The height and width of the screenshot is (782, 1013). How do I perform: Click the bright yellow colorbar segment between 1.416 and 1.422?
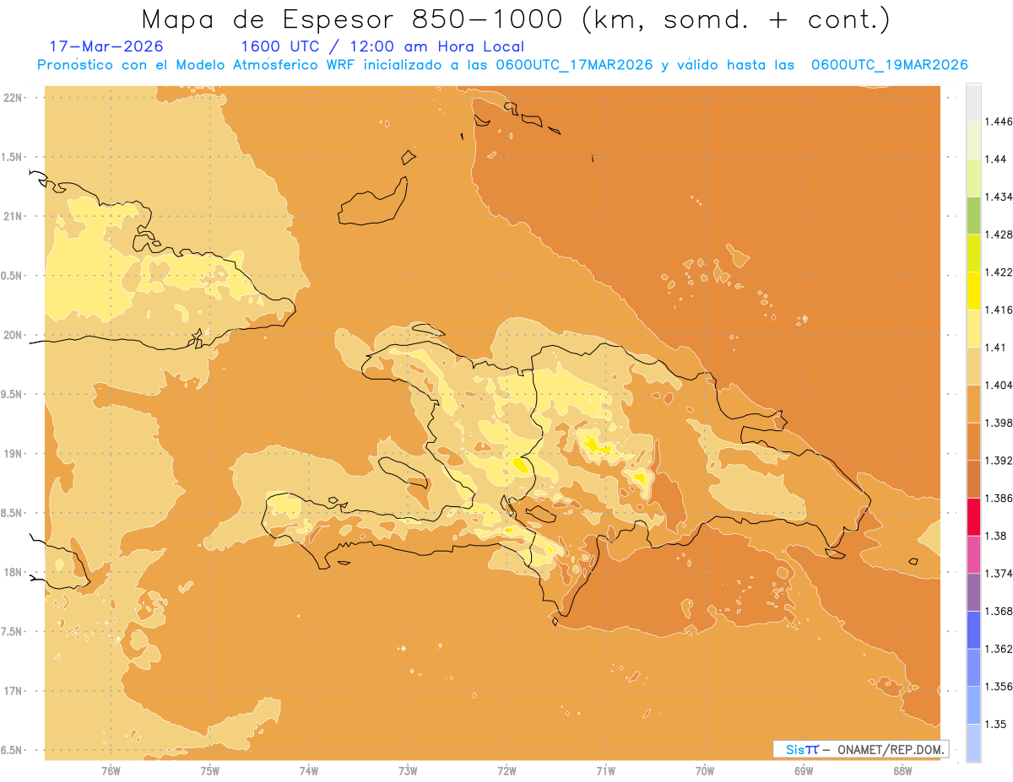tap(973, 290)
